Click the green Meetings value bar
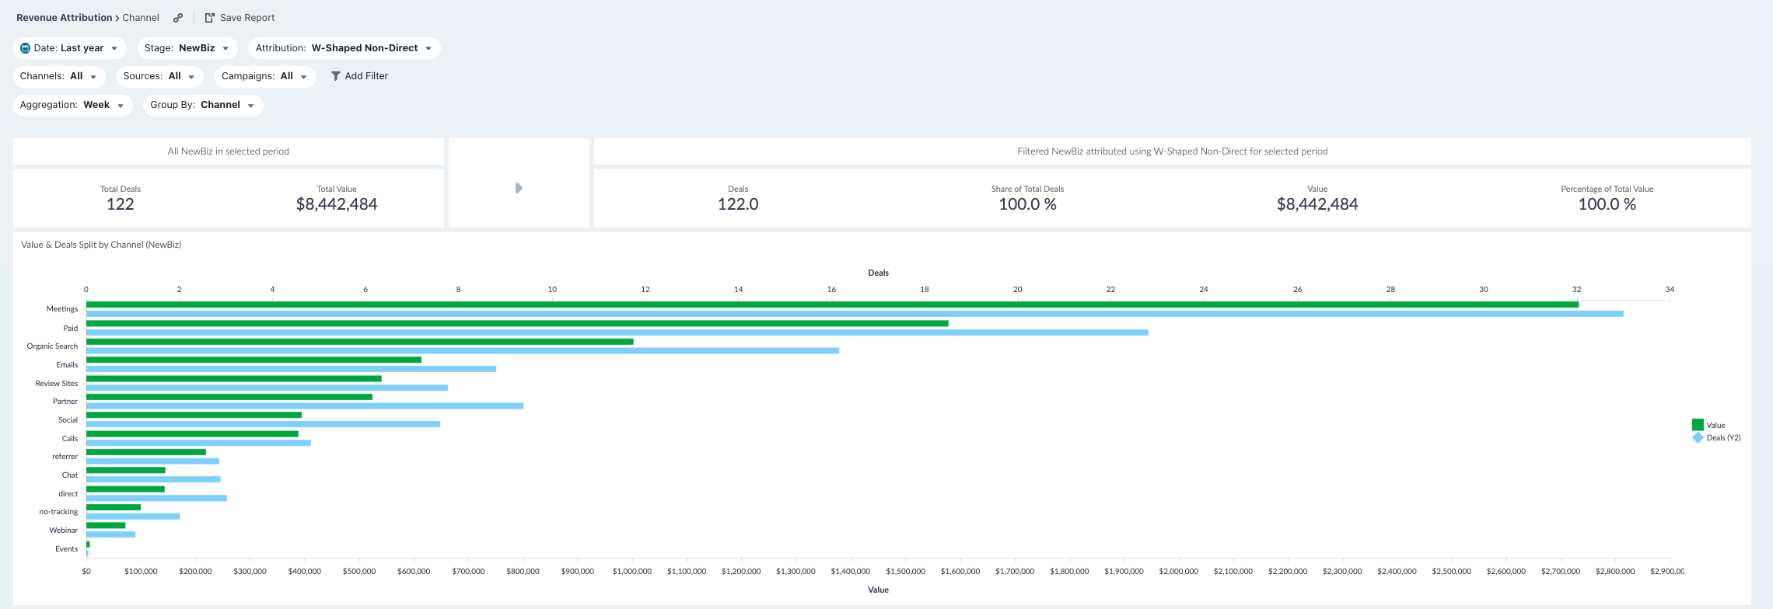The width and height of the screenshot is (1773, 609). 832,304
